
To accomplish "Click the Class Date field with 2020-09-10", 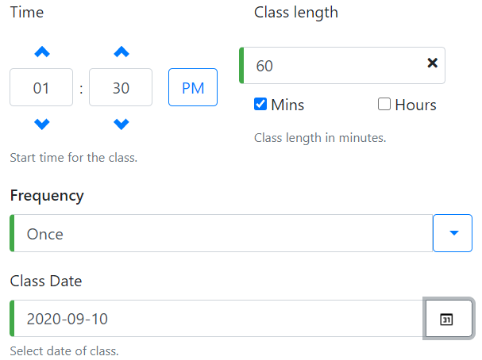I will click(x=217, y=320).
